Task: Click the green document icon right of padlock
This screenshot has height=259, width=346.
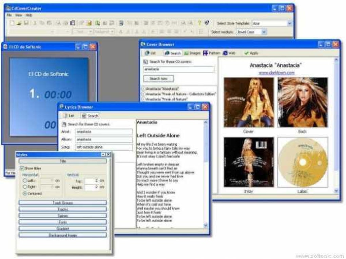Action: pos(97,23)
